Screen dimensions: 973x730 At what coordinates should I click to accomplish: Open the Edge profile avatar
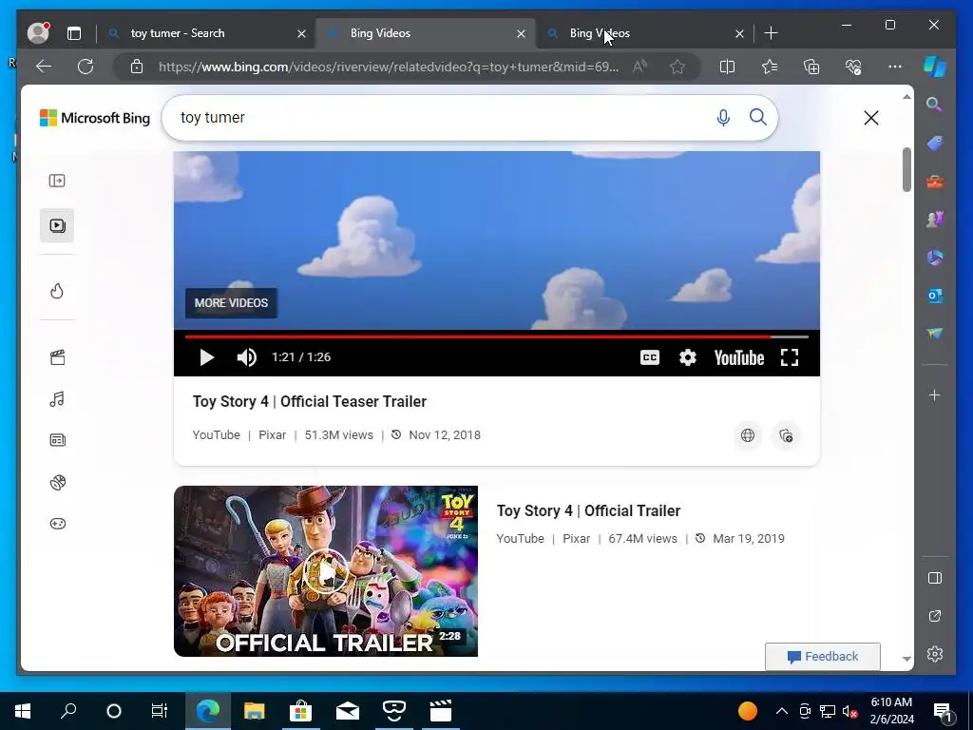pos(38,33)
